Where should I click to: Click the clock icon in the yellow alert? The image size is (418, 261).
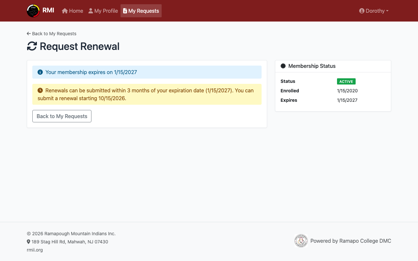coord(40,90)
